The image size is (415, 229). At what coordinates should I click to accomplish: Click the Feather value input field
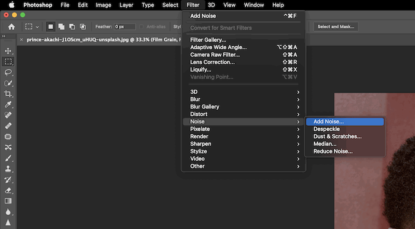[124, 27]
